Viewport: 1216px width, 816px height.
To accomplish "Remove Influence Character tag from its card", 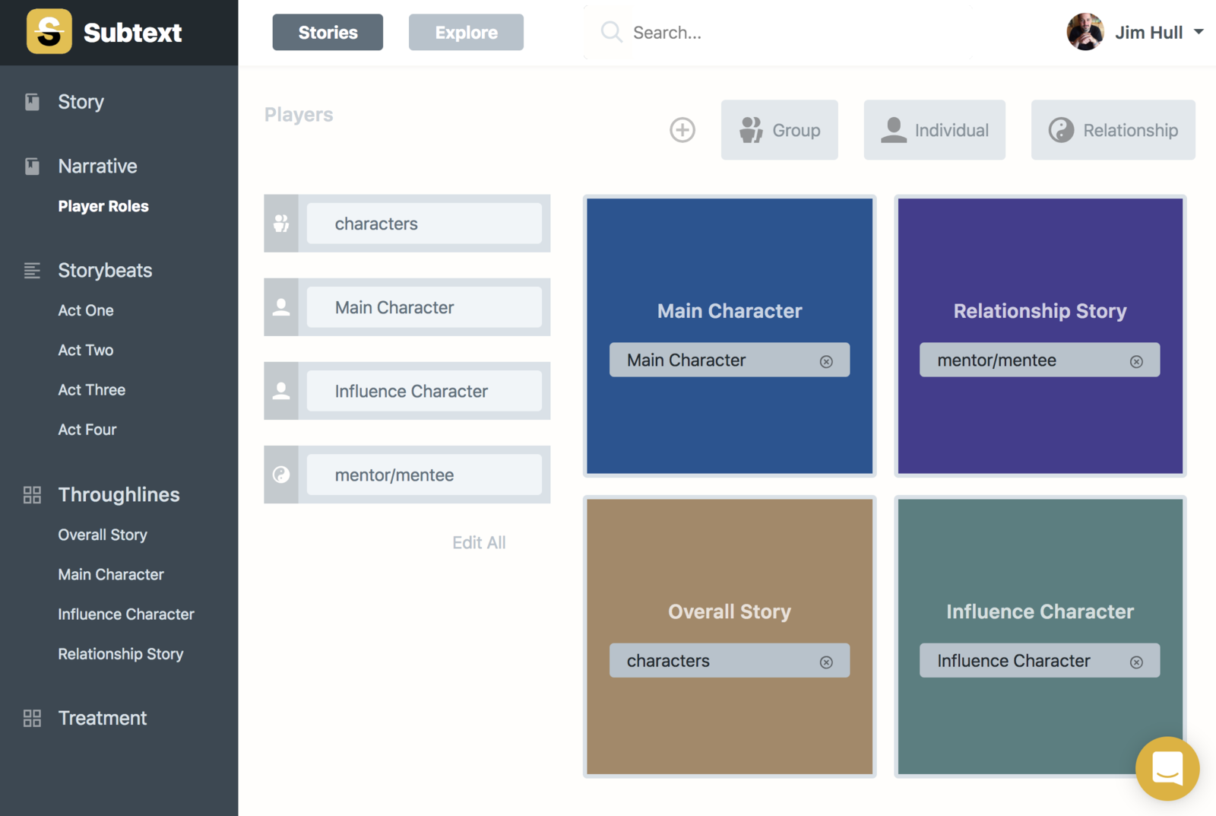I will point(1136,662).
